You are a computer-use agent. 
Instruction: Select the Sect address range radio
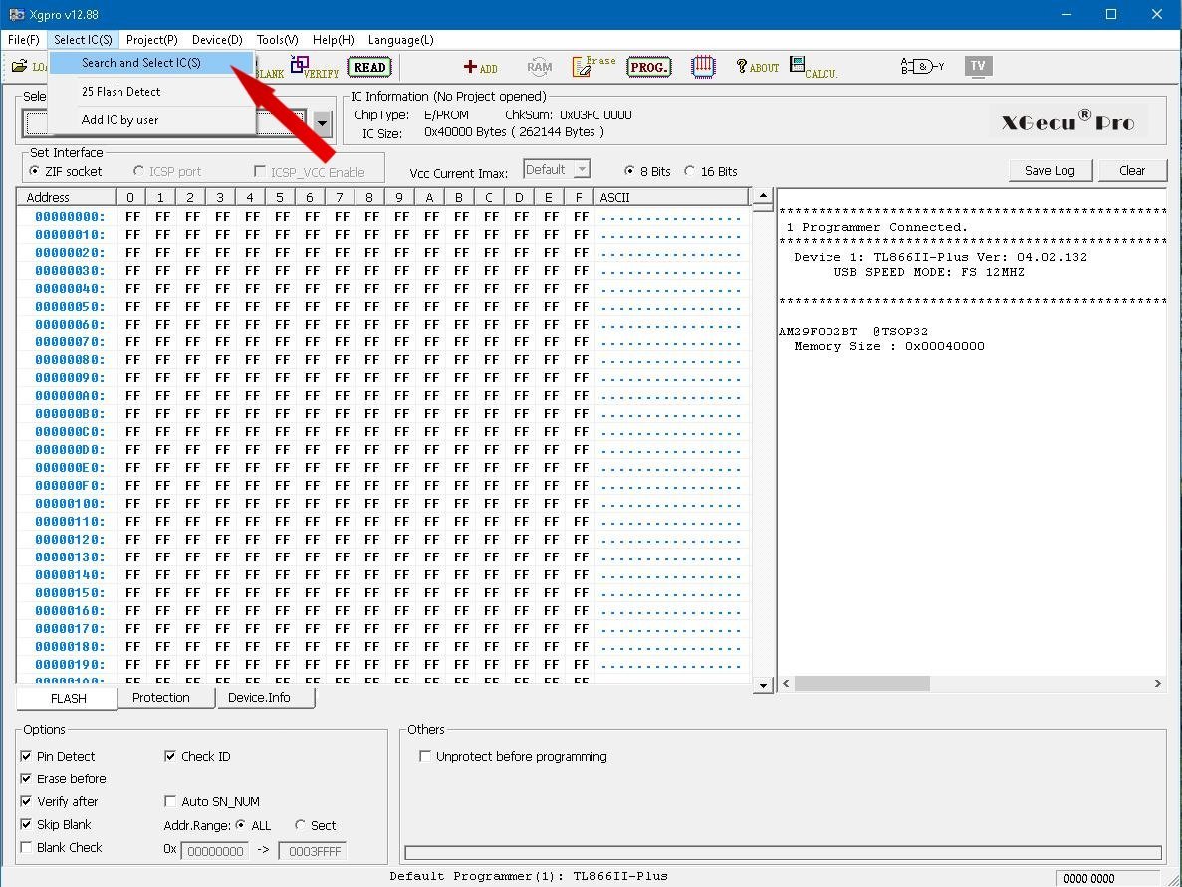point(300,825)
